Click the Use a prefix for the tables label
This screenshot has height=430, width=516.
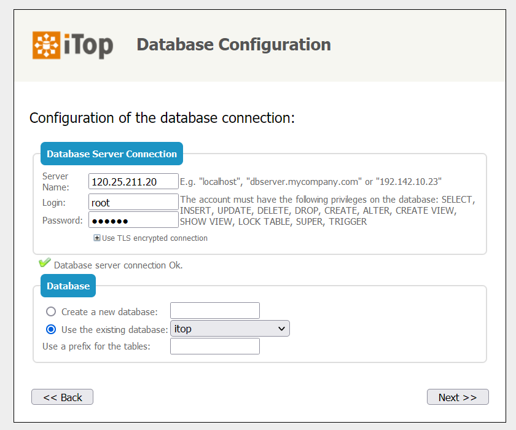pyautogui.click(x=96, y=346)
